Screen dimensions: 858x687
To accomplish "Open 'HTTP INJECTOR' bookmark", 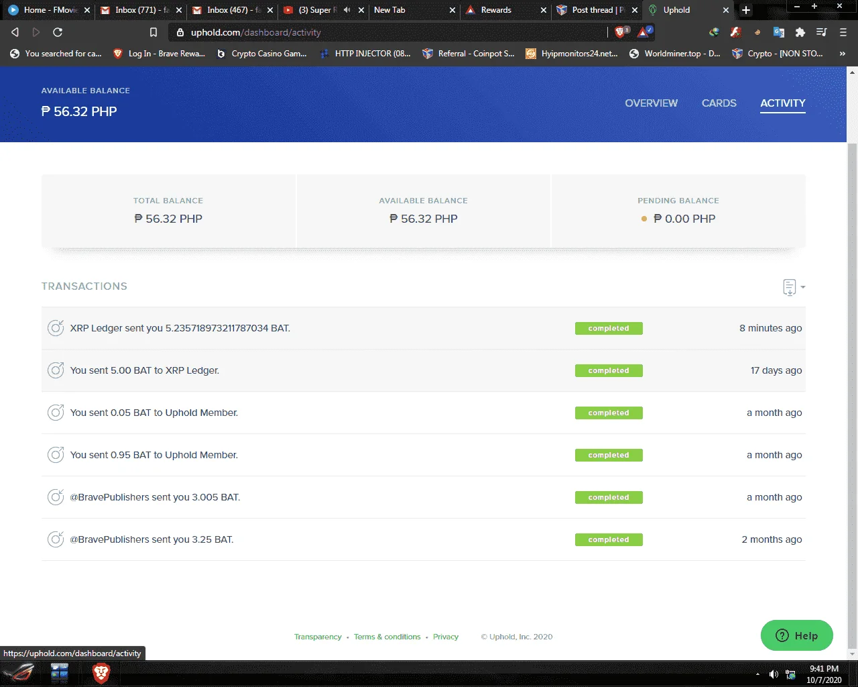I will (365, 54).
